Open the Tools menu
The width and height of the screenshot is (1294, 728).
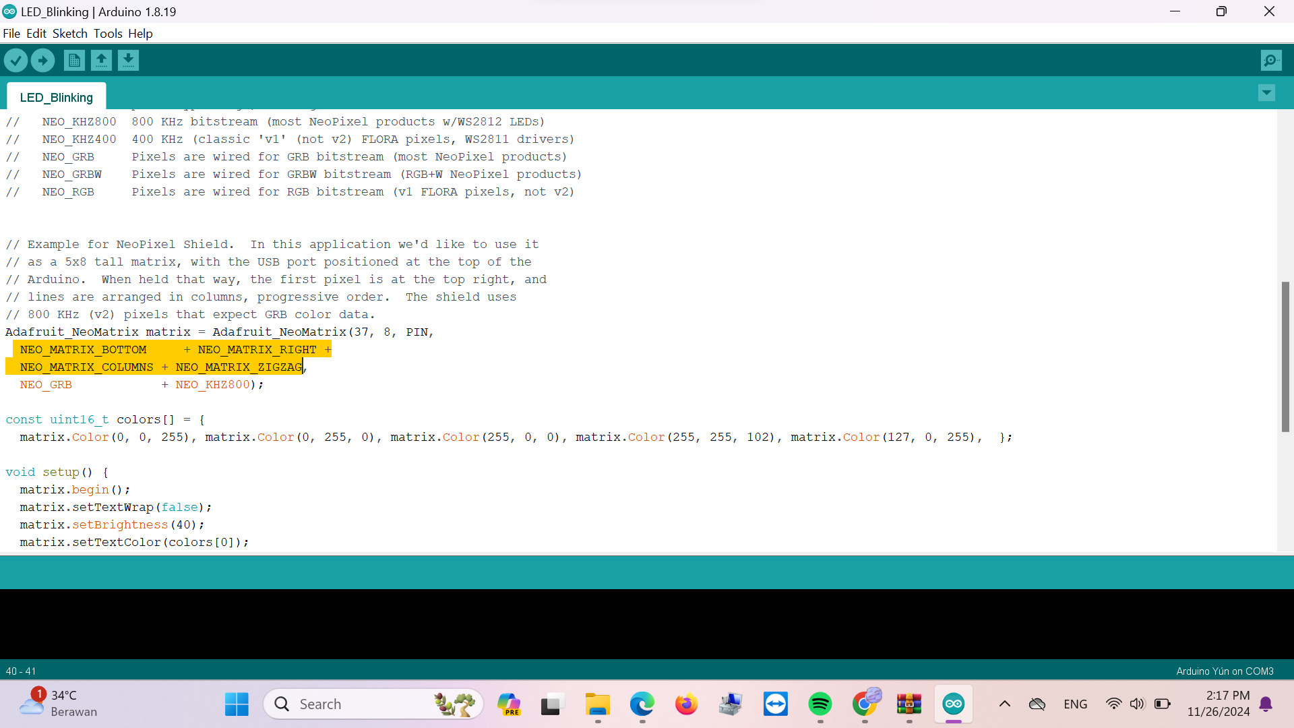coord(108,34)
